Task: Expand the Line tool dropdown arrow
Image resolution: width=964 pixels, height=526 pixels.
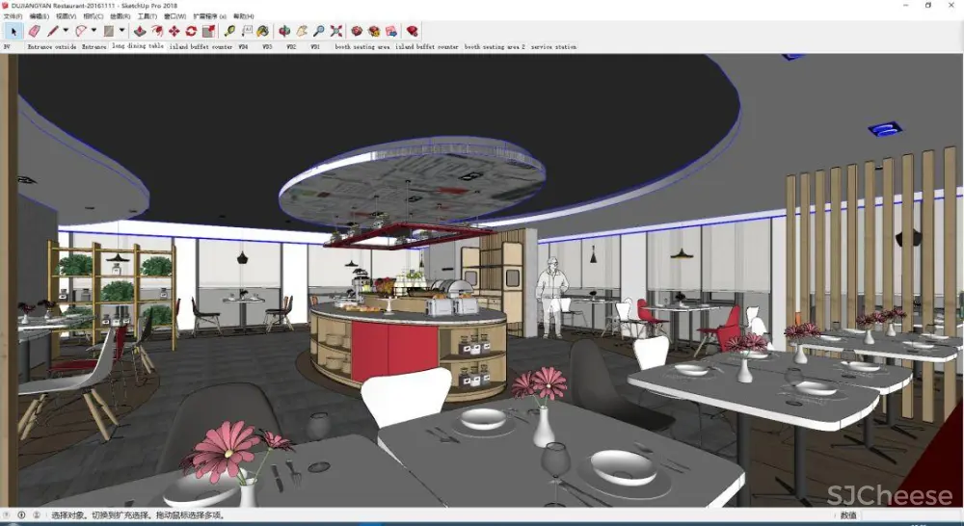Action: 66,31
